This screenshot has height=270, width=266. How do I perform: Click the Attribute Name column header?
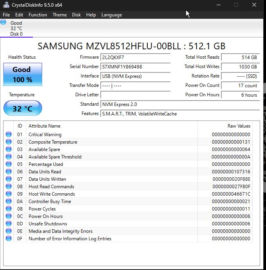112,126
